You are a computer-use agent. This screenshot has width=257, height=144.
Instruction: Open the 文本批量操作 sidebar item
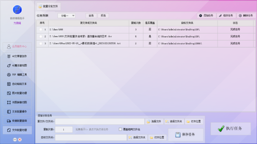click(x=17, y=112)
